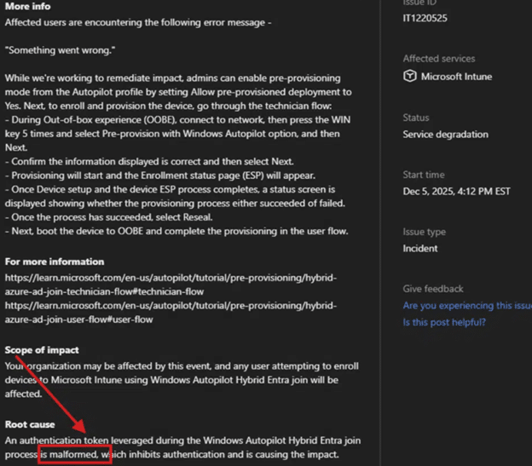Click the 'Microsoft Intune' service name
This screenshot has height=466, width=532.
457,77
